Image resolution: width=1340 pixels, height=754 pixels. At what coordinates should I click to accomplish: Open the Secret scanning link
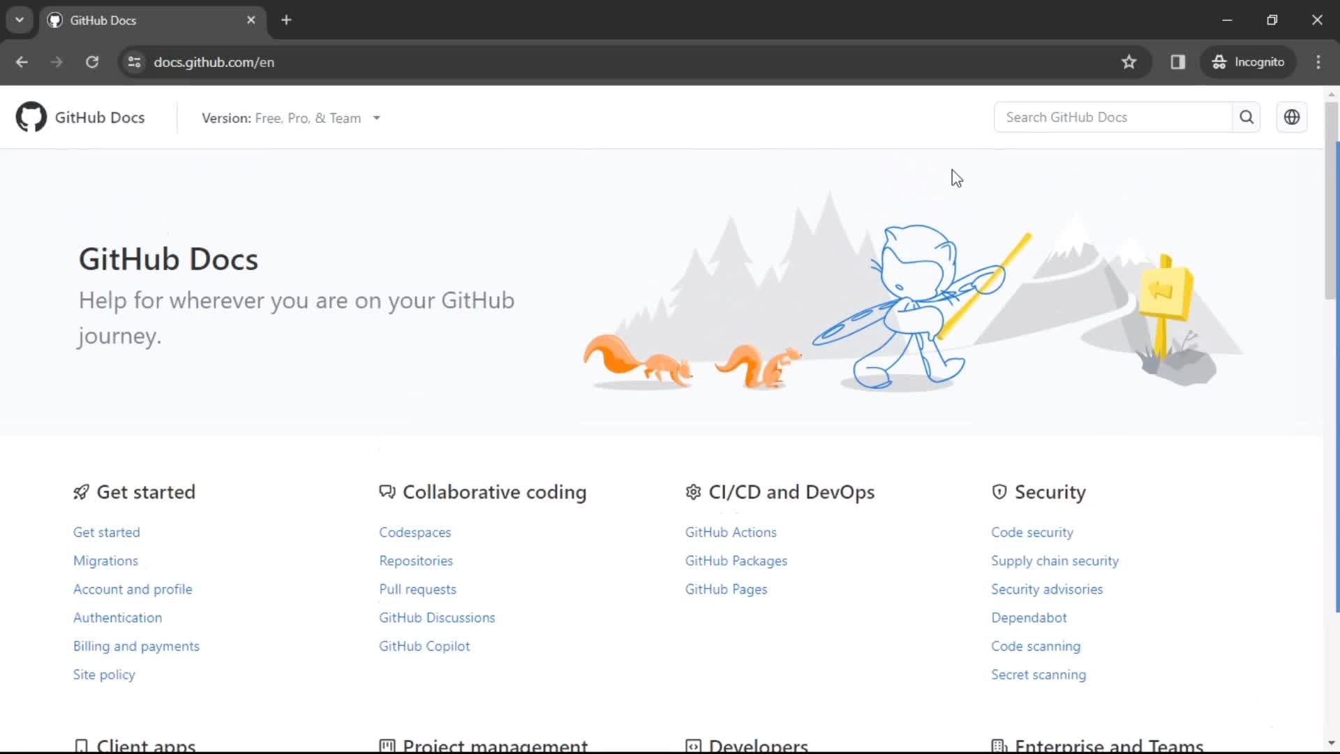tap(1038, 675)
